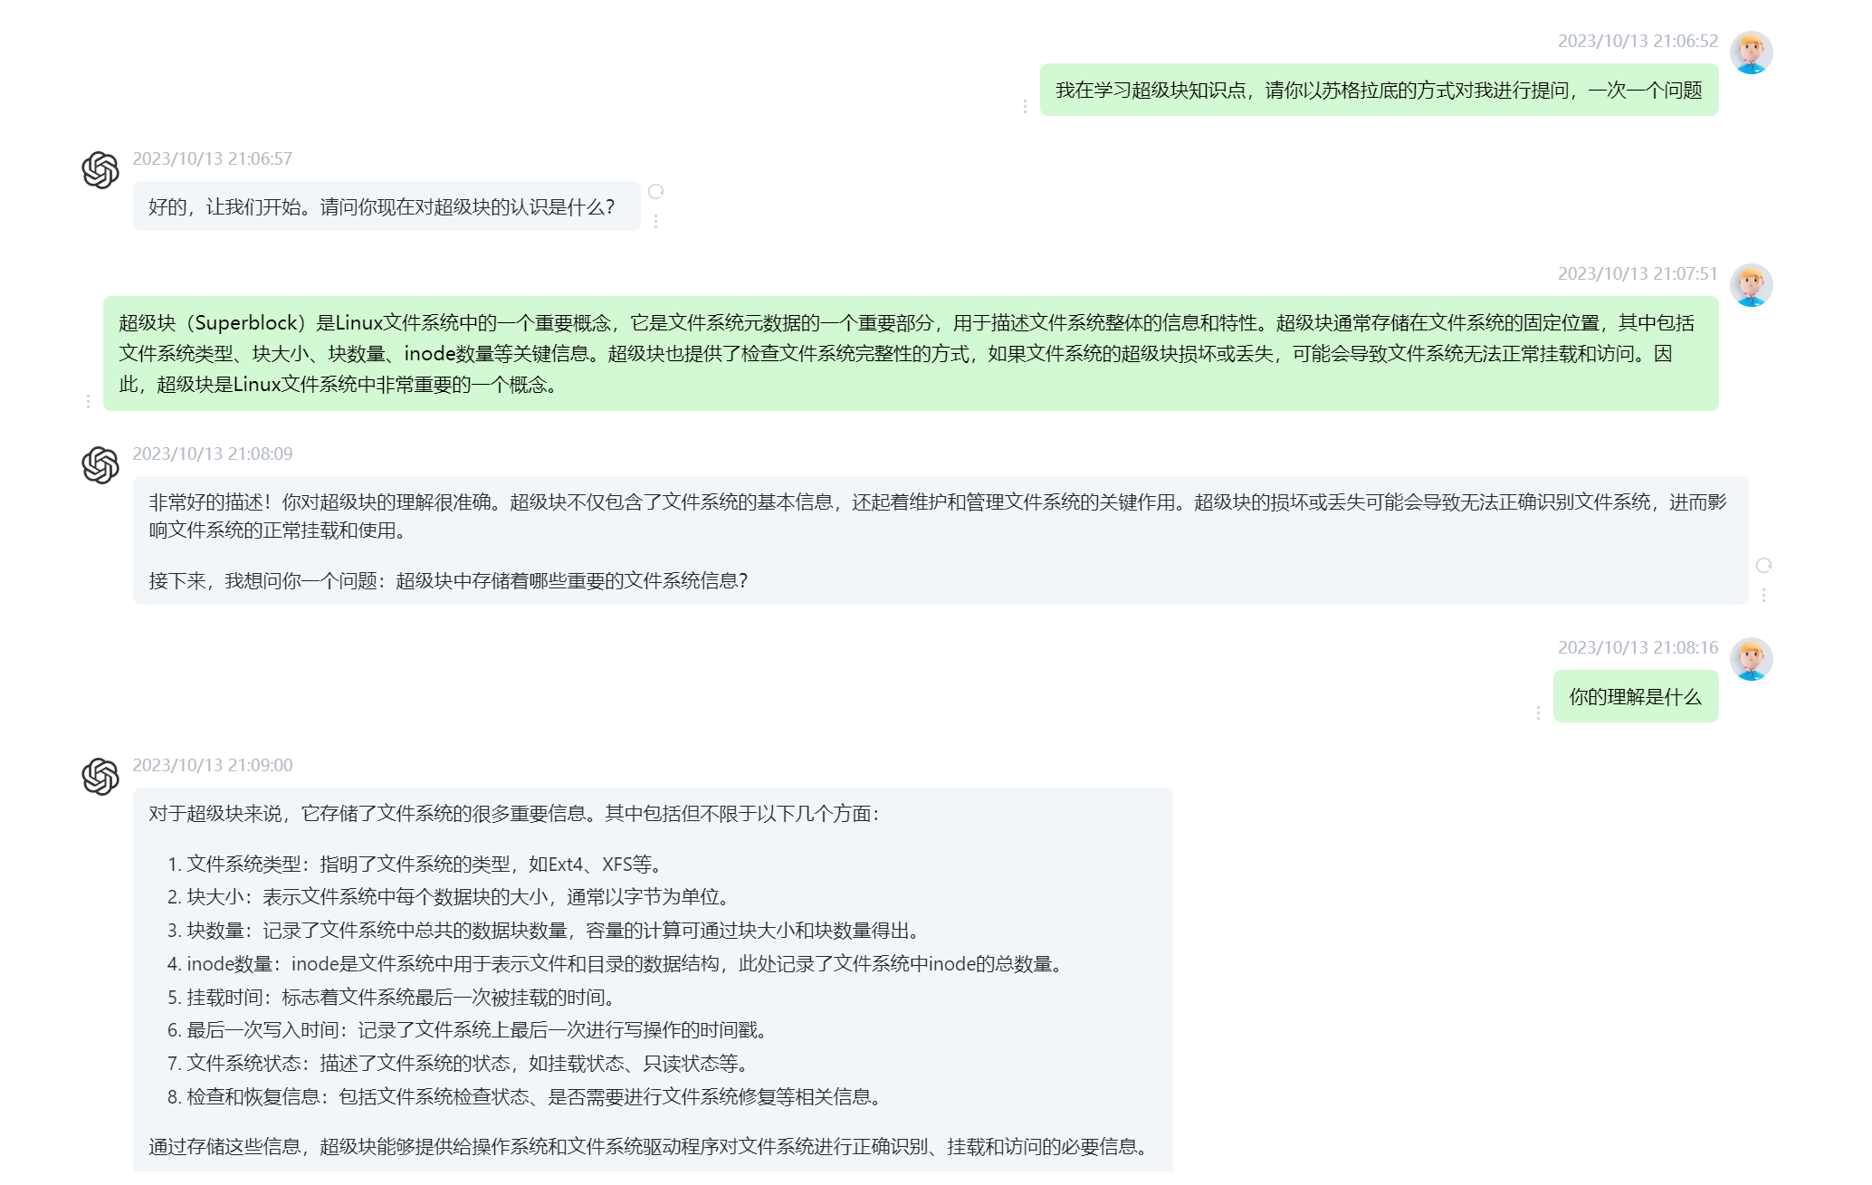Screen dimensions: 1872x1185
Task: Click user avatar next to 21:06:52 timestamp
Action: point(1751,53)
